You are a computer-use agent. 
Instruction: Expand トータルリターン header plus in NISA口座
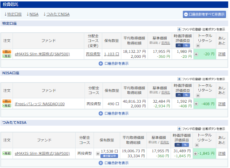[198, 95]
